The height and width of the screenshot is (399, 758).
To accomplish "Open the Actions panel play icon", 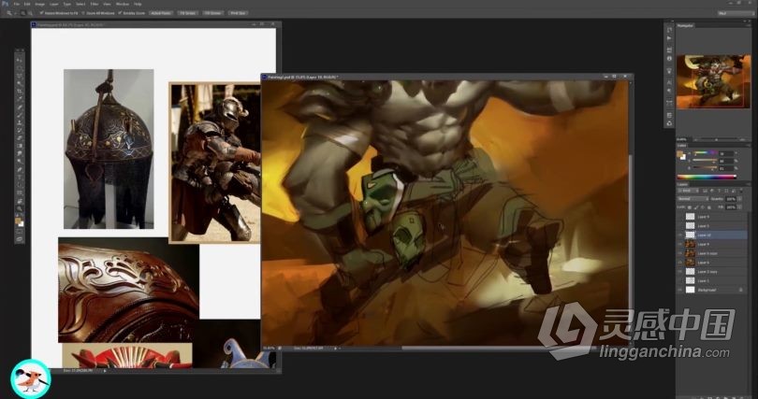I will tap(669, 38).
